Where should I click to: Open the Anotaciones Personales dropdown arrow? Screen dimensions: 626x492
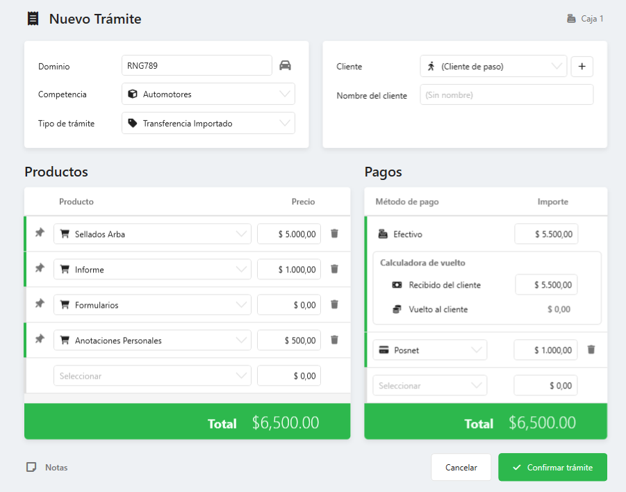241,341
